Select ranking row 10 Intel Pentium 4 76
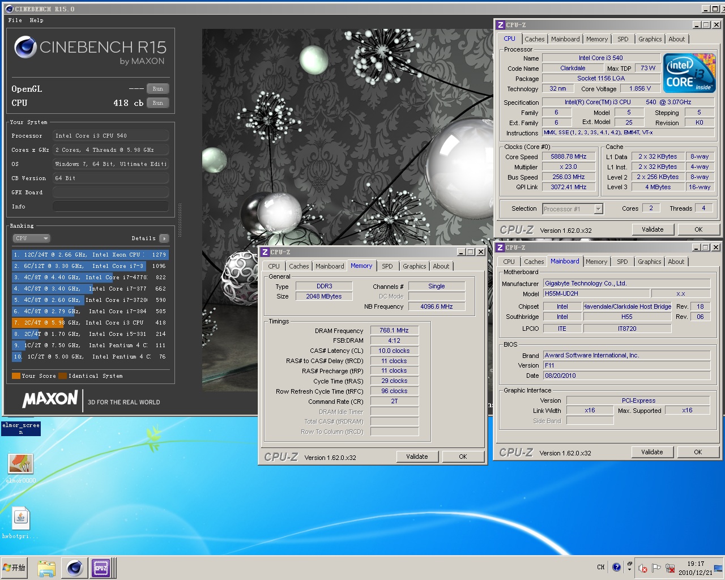Screen dimensions: 725x580 coord(90,357)
